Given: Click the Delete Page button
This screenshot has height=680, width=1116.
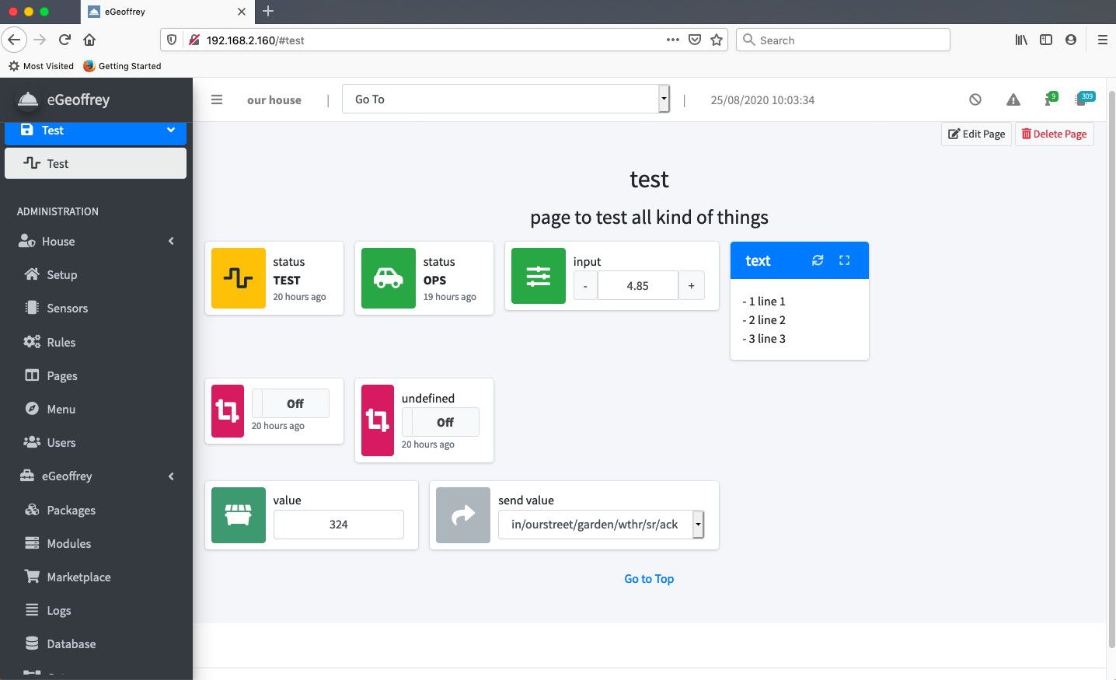Looking at the screenshot, I should pyautogui.click(x=1054, y=134).
